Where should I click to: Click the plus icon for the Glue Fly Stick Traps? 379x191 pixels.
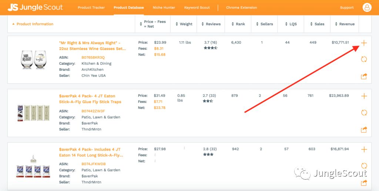click(364, 96)
